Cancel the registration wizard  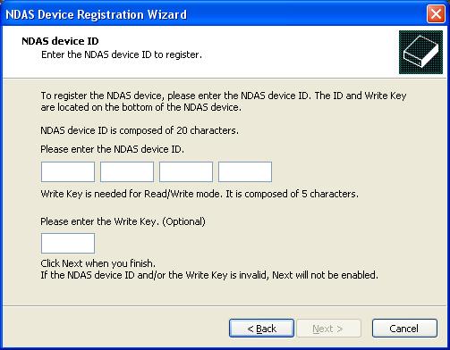[x=404, y=329]
